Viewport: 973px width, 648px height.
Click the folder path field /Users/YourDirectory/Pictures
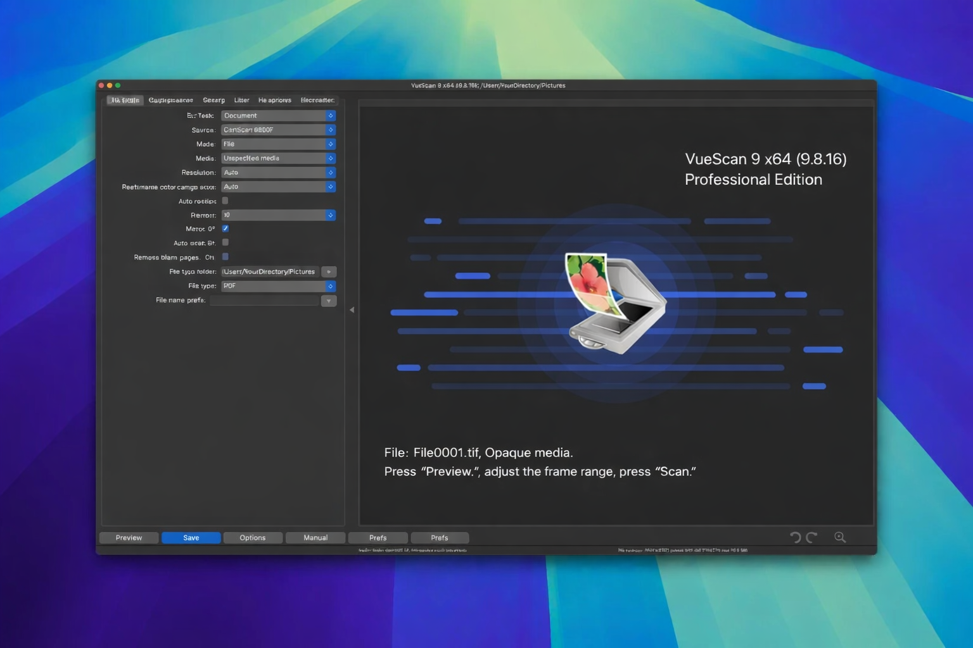tap(270, 271)
